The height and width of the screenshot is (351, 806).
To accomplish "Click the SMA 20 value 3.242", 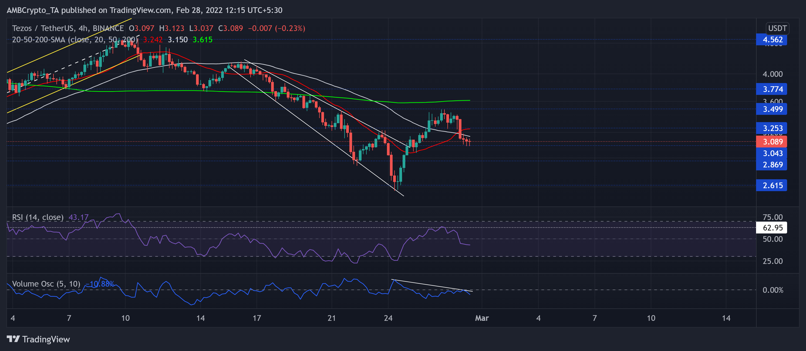I will (x=153, y=40).
